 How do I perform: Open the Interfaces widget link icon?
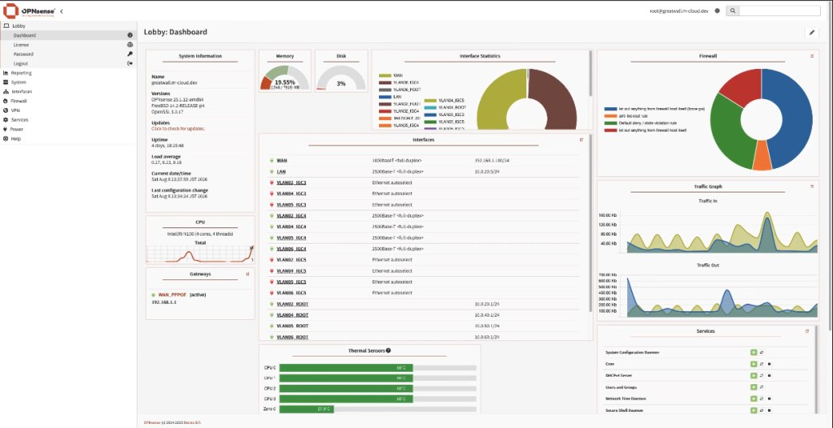[x=582, y=140]
